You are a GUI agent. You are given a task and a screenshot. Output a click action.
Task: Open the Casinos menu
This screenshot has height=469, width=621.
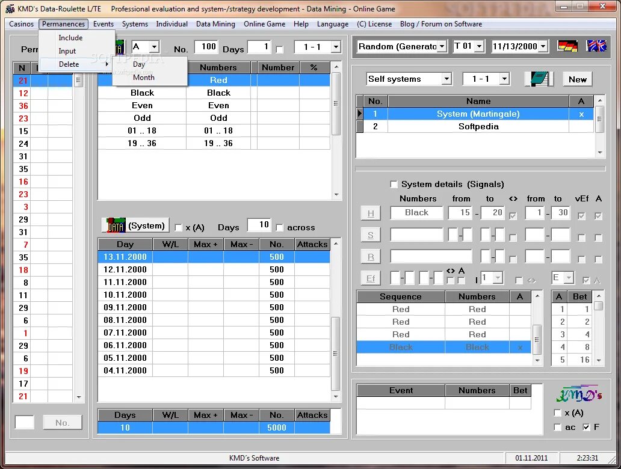(x=22, y=23)
